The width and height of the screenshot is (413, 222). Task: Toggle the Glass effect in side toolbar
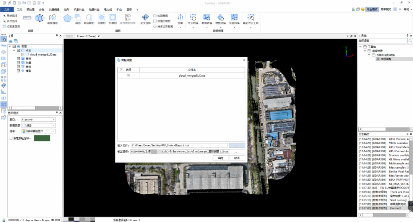[4, 45]
